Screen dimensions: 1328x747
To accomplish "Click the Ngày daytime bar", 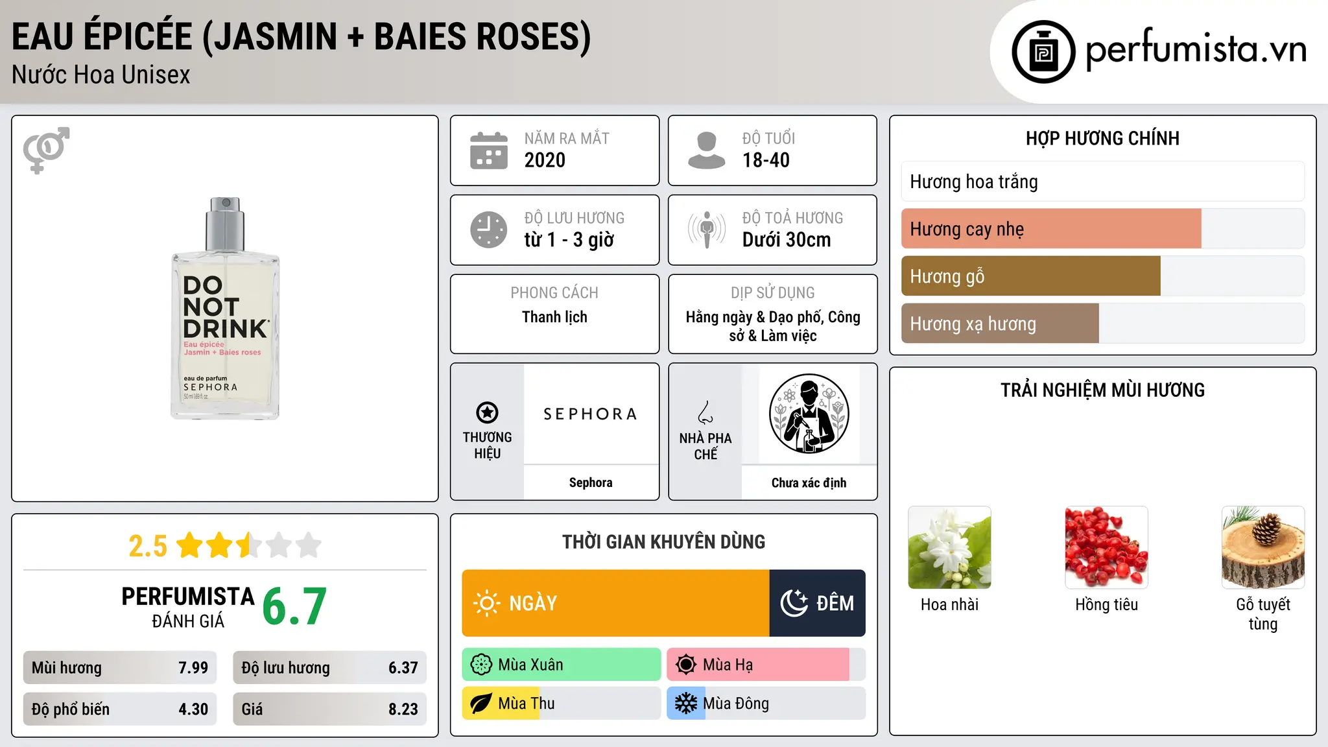I will 615,603.
